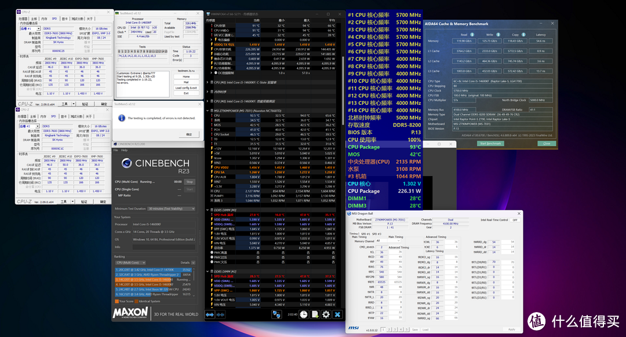Click info icon beside AIDA64 Read column
The height and width of the screenshot is (337, 626).
472,35
